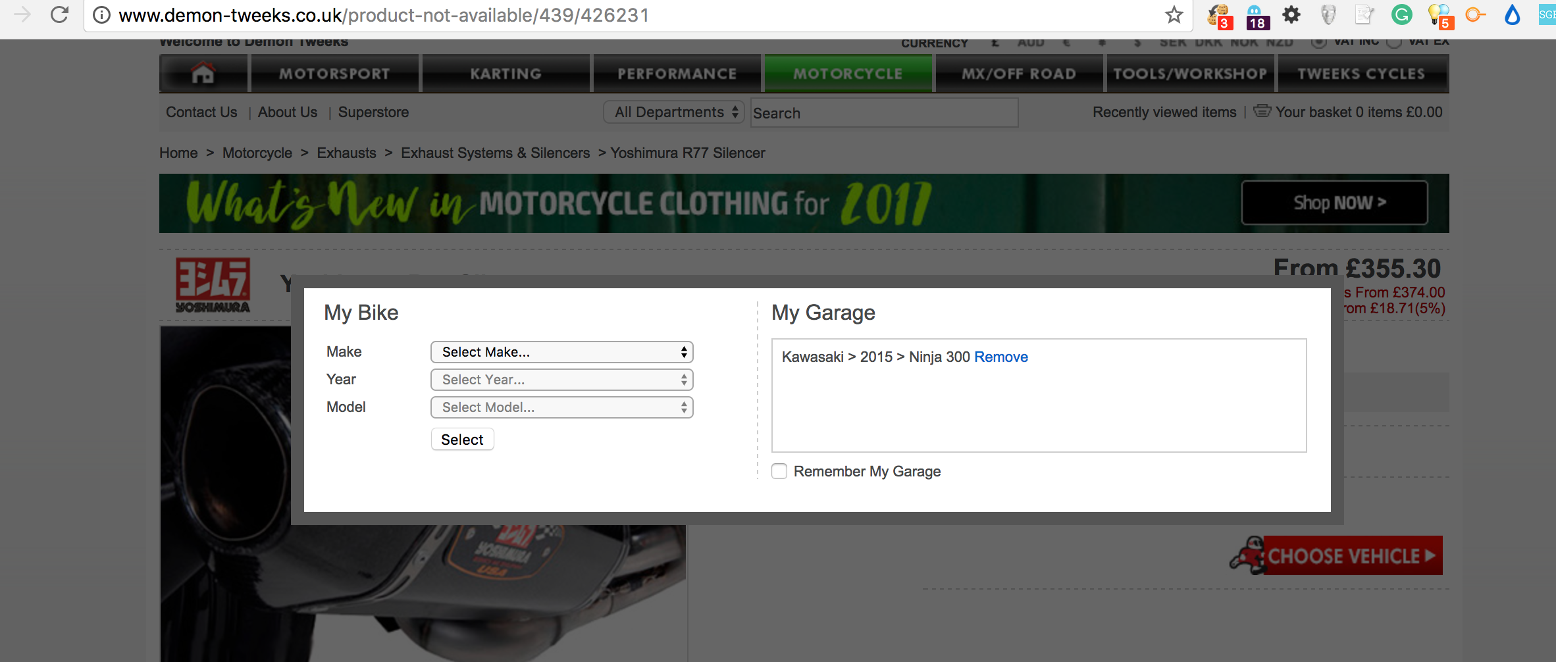Click the browser forward arrow

point(22,14)
